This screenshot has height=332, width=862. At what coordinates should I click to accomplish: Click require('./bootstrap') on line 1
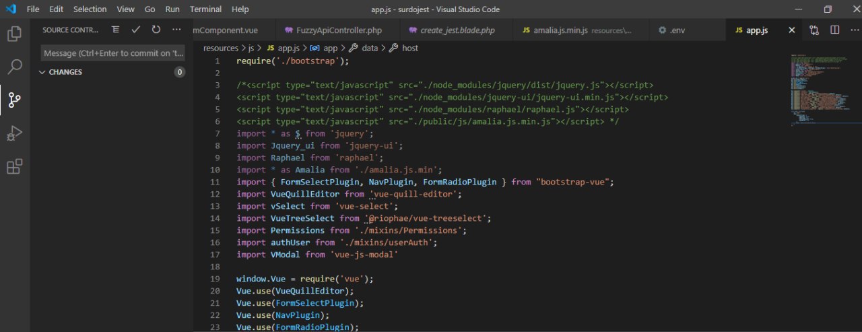click(x=293, y=61)
